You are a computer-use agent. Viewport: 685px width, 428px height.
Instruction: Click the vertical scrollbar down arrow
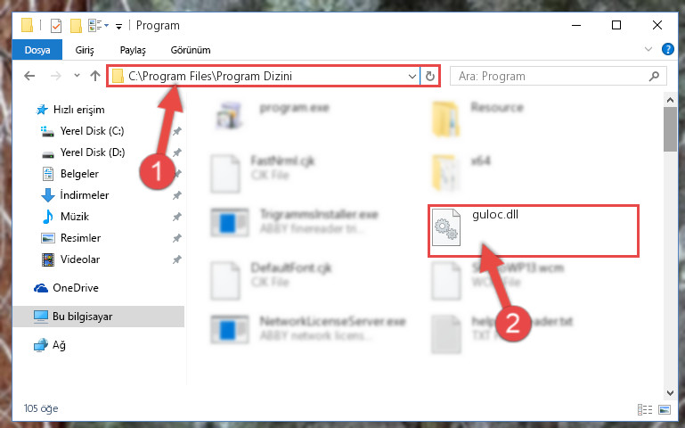click(670, 393)
